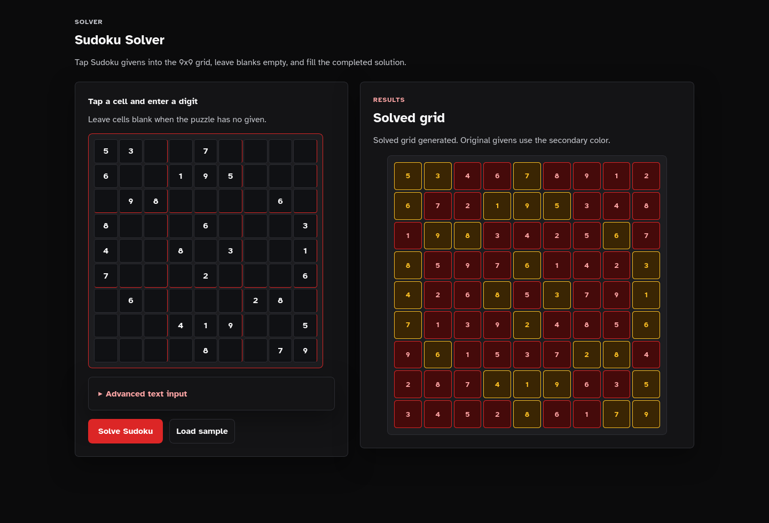Select input grid cell with 1 in row 2
The width and height of the screenshot is (769, 523).
[x=181, y=176]
